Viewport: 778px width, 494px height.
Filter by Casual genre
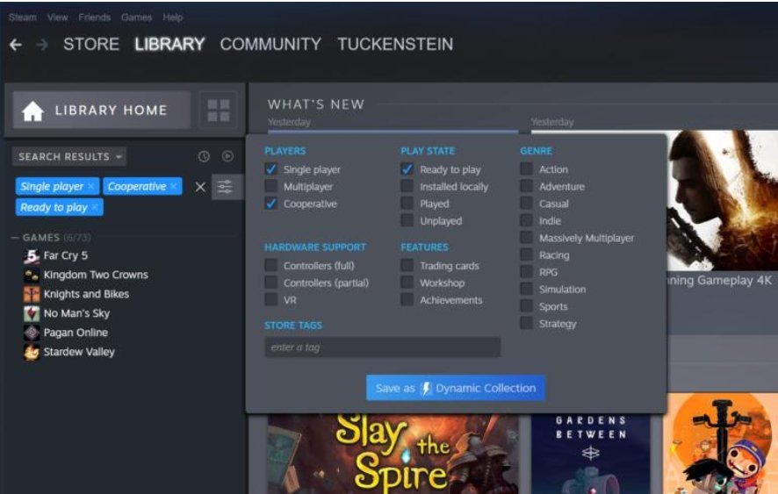pos(527,204)
